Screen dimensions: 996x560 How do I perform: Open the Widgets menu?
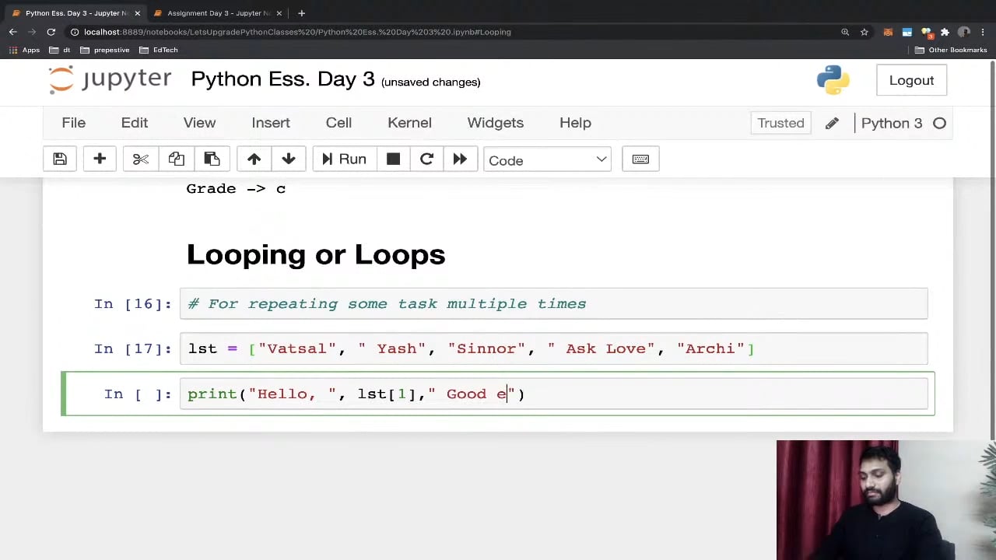496,123
